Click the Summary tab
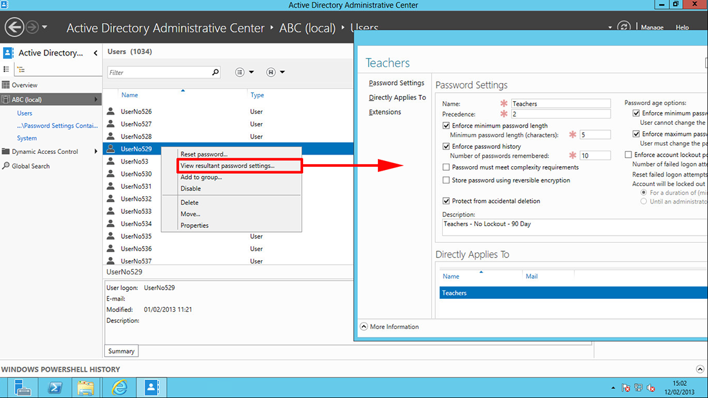This screenshot has height=398, width=708. click(122, 351)
